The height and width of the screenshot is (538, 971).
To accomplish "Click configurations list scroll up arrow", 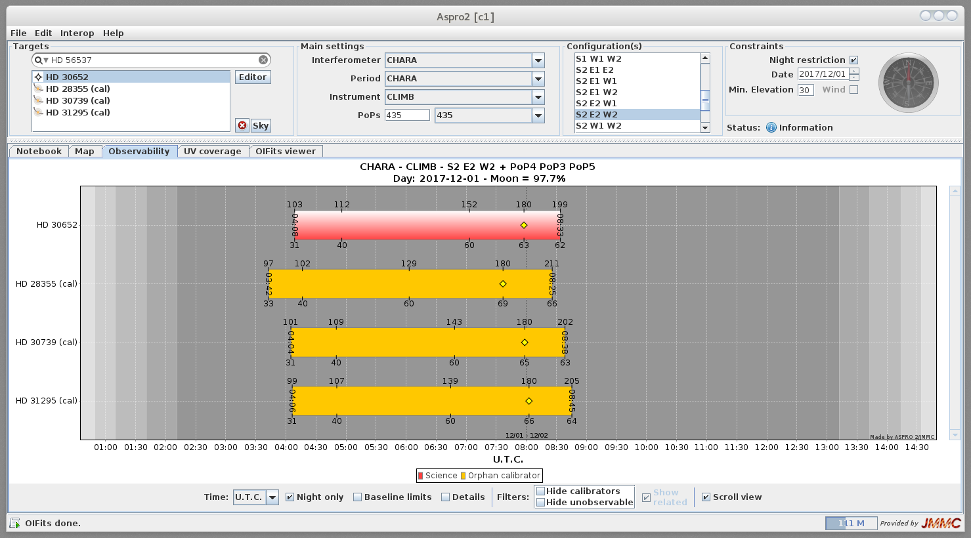I will click(705, 58).
